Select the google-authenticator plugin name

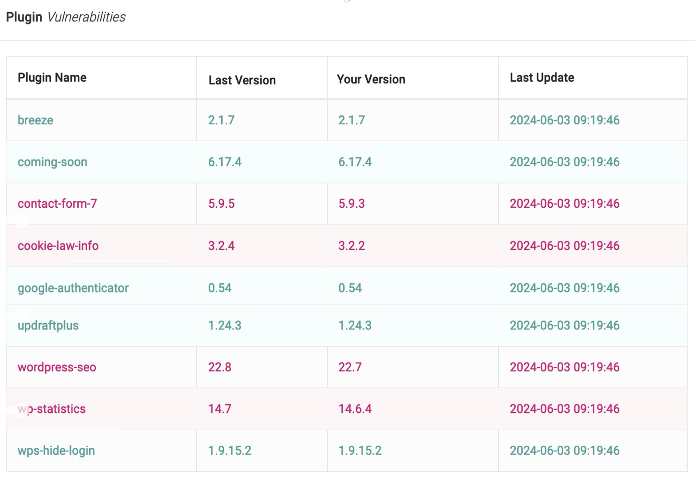(x=73, y=288)
